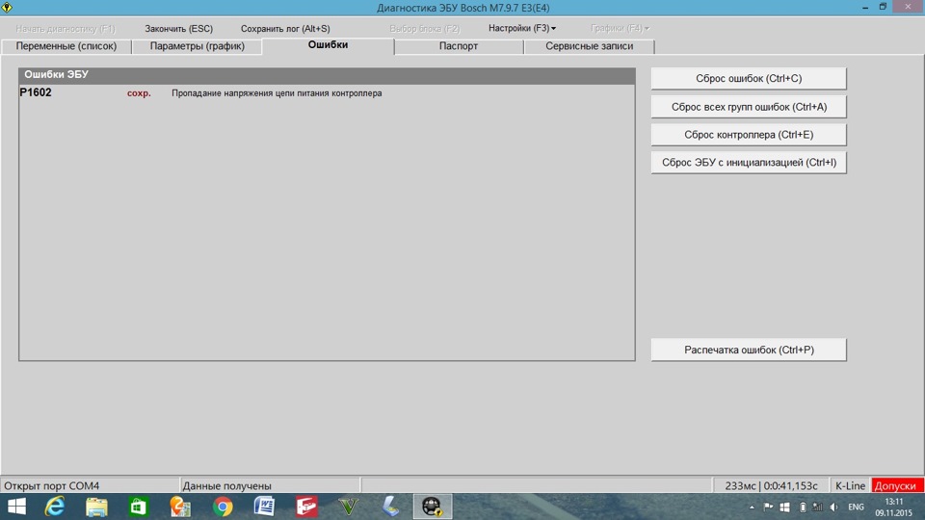This screenshot has width=925, height=520.
Task: Open the red printer-style app in taskbar
Action: (306, 507)
